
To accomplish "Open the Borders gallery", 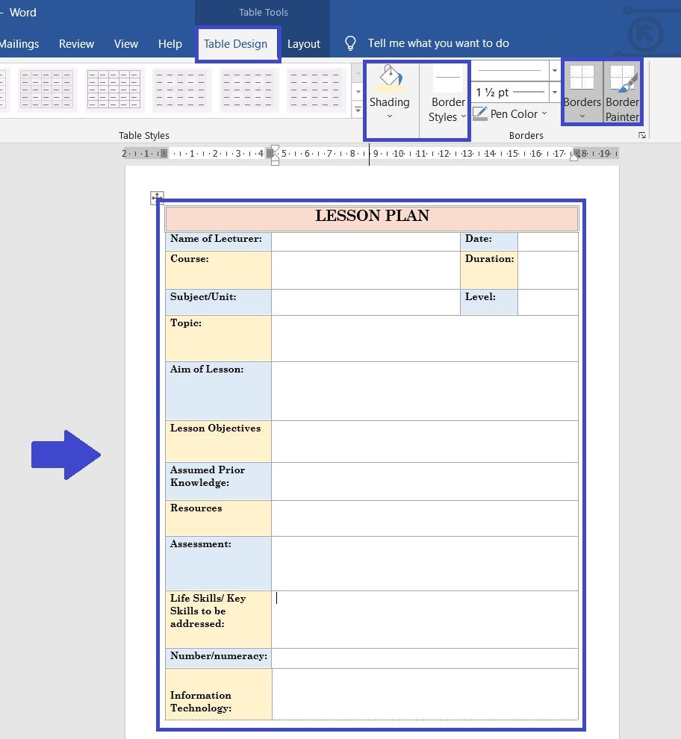I will (x=582, y=91).
